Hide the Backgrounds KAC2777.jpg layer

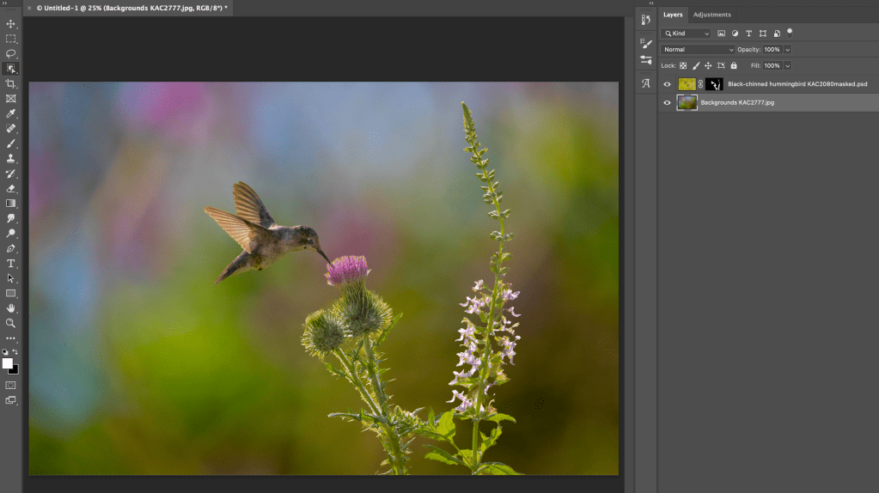(x=667, y=102)
